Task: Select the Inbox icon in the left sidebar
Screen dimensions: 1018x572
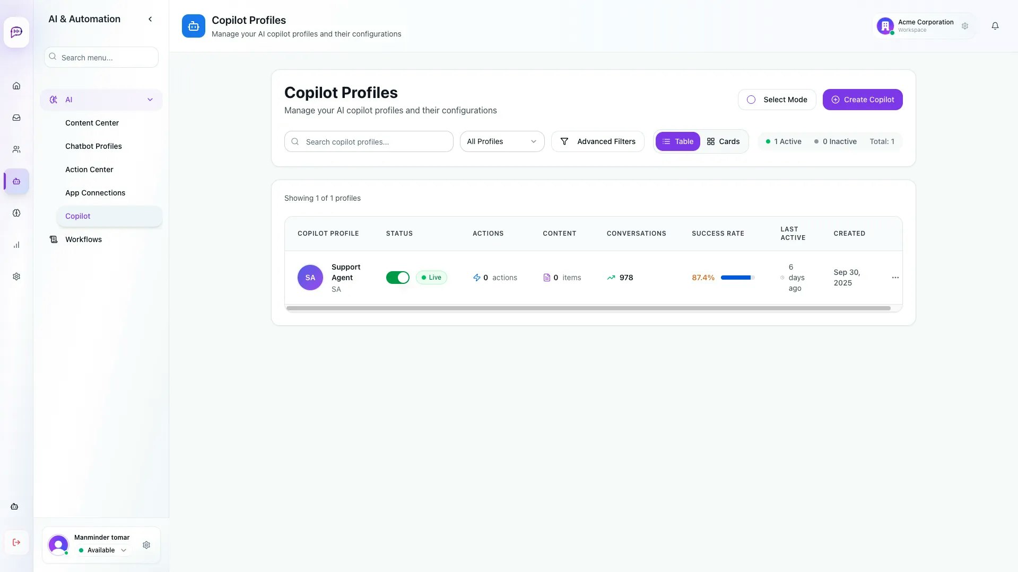Action: click(16, 117)
